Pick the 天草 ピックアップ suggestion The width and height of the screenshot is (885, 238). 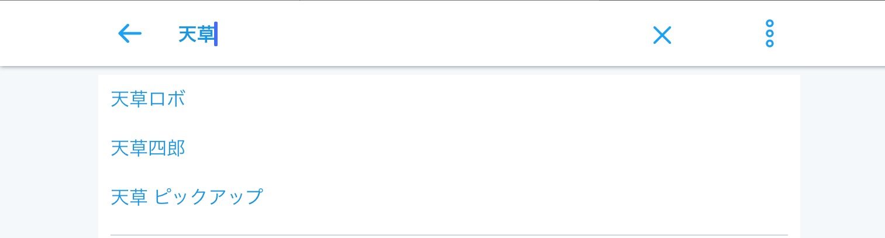(187, 197)
